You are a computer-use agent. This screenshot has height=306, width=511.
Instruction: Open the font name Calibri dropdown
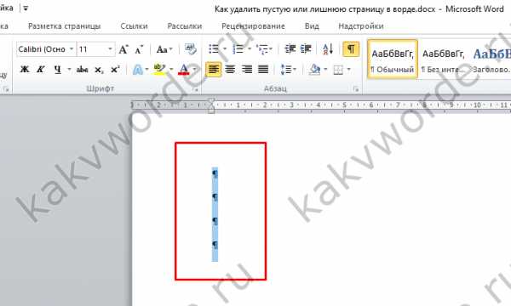click(72, 49)
